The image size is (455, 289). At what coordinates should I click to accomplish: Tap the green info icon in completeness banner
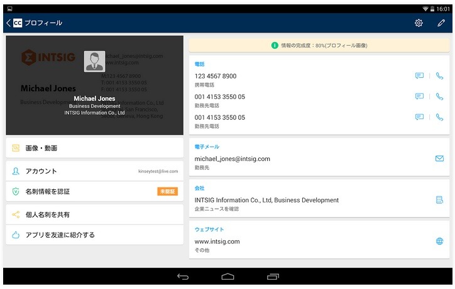click(x=275, y=46)
